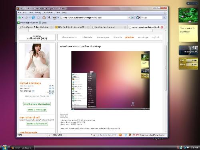Open the Adblock Plus dropdown arrow

(58, 18)
